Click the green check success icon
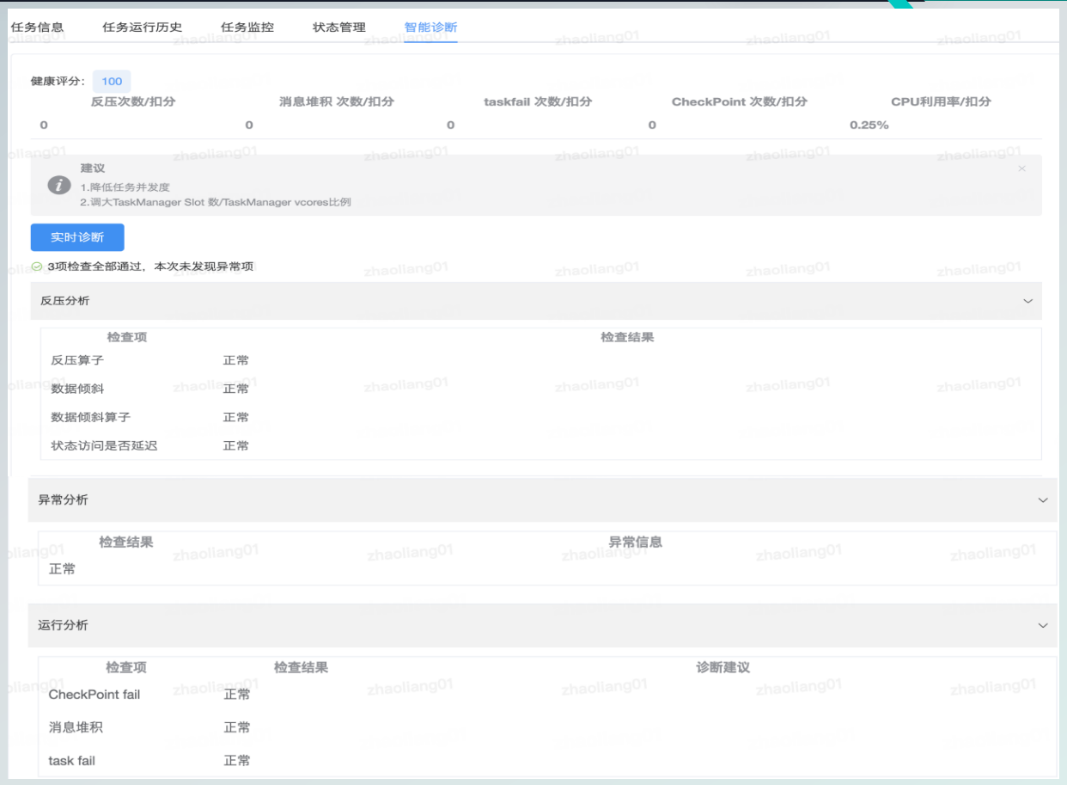The image size is (1067, 785). 37,267
